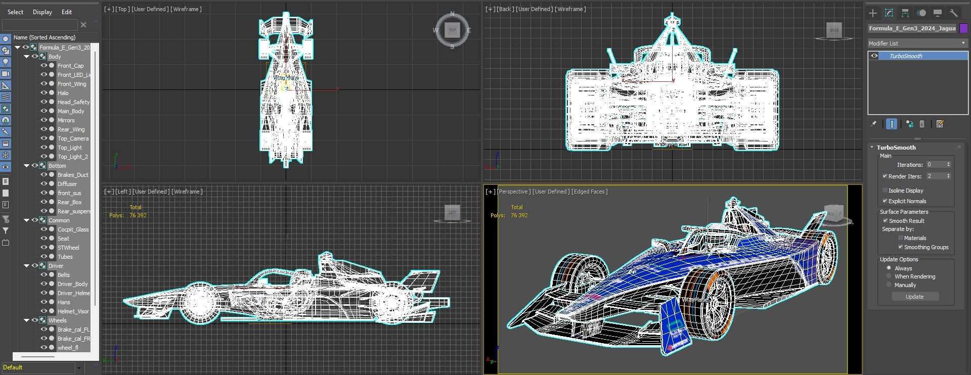971x375 pixels.
Task: Collapse the Driver group in Scene Explorer
Action: click(x=27, y=266)
